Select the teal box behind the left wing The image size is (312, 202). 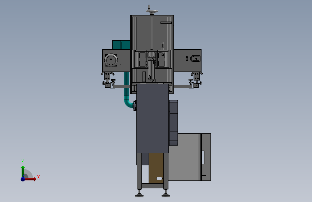[x=121, y=45]
